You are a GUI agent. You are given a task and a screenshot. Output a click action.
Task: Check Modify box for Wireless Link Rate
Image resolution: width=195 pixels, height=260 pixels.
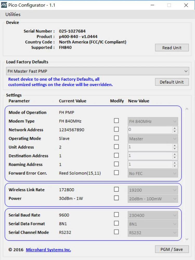116,189
